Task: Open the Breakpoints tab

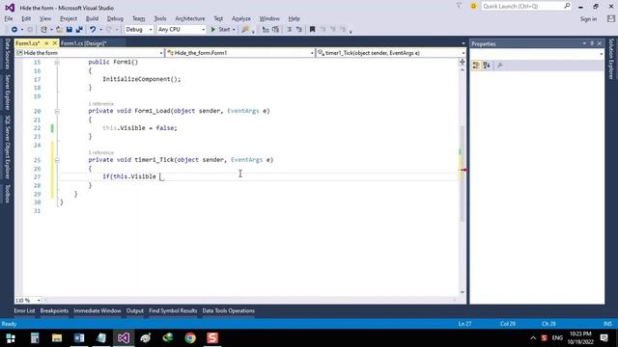Action: 54,310
